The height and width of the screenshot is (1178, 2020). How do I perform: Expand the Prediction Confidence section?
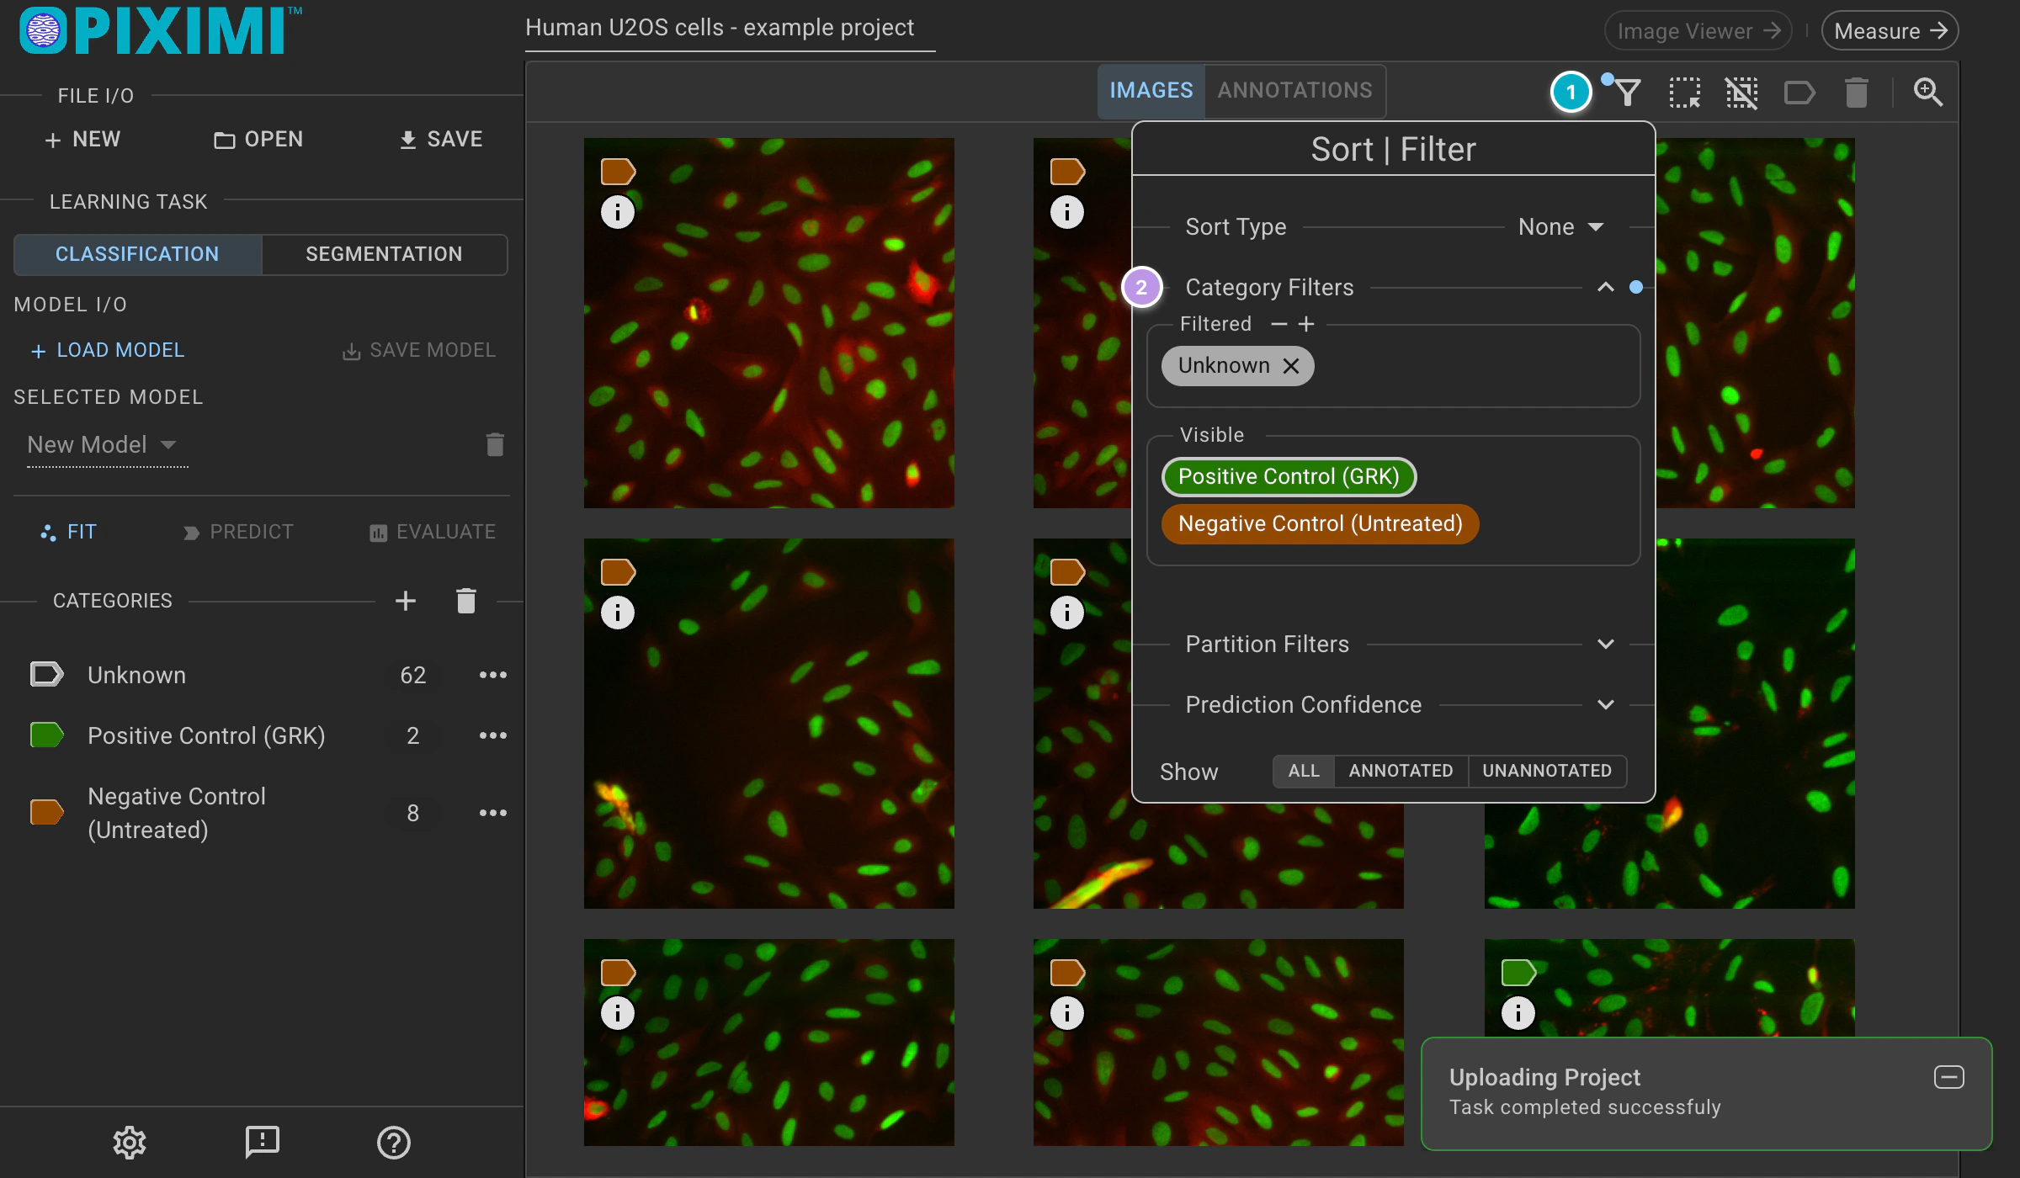click(x=1606, y=705)
